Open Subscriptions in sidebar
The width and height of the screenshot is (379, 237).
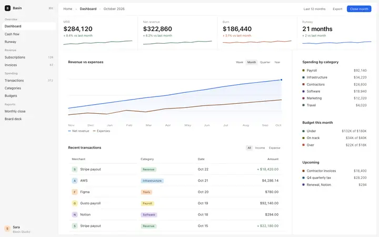tap(29, 57)
